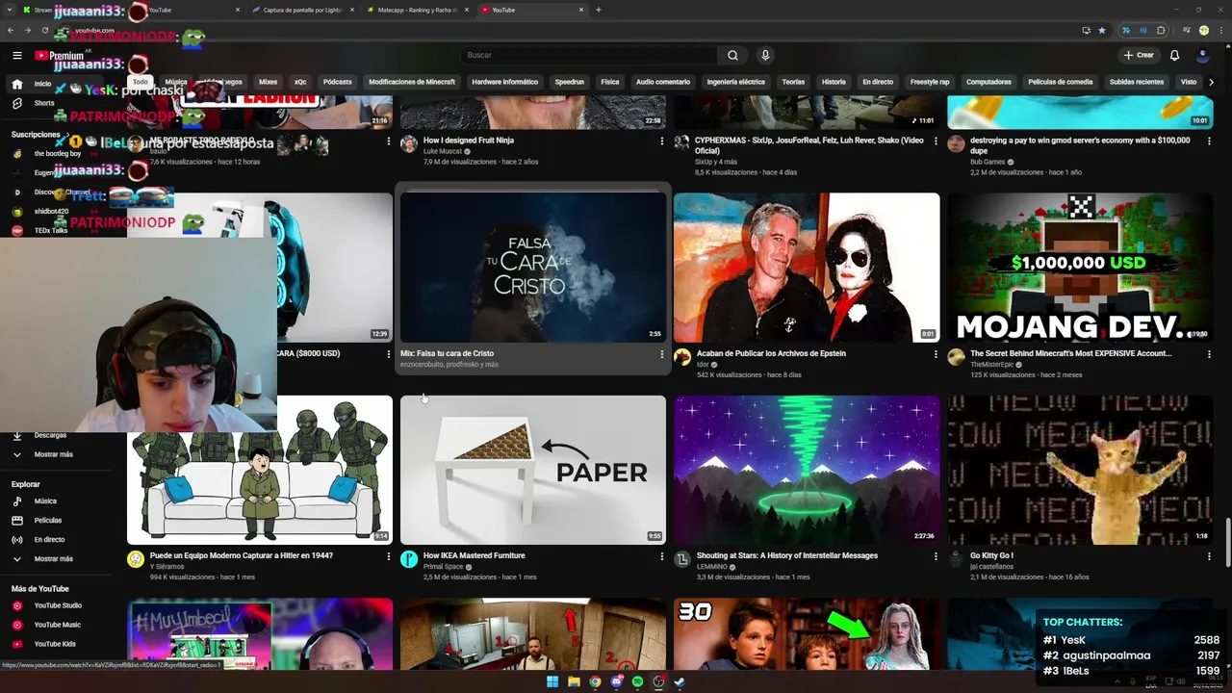1232x693 pixels.
Task: Select the Hardware informático chip
Action: 504,82
